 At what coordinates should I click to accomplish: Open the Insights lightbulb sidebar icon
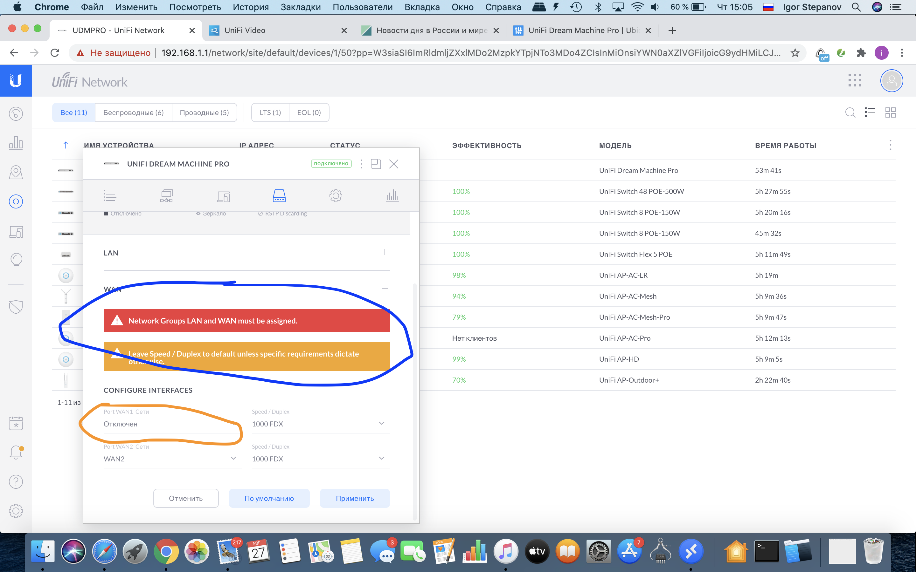point(16,260)
